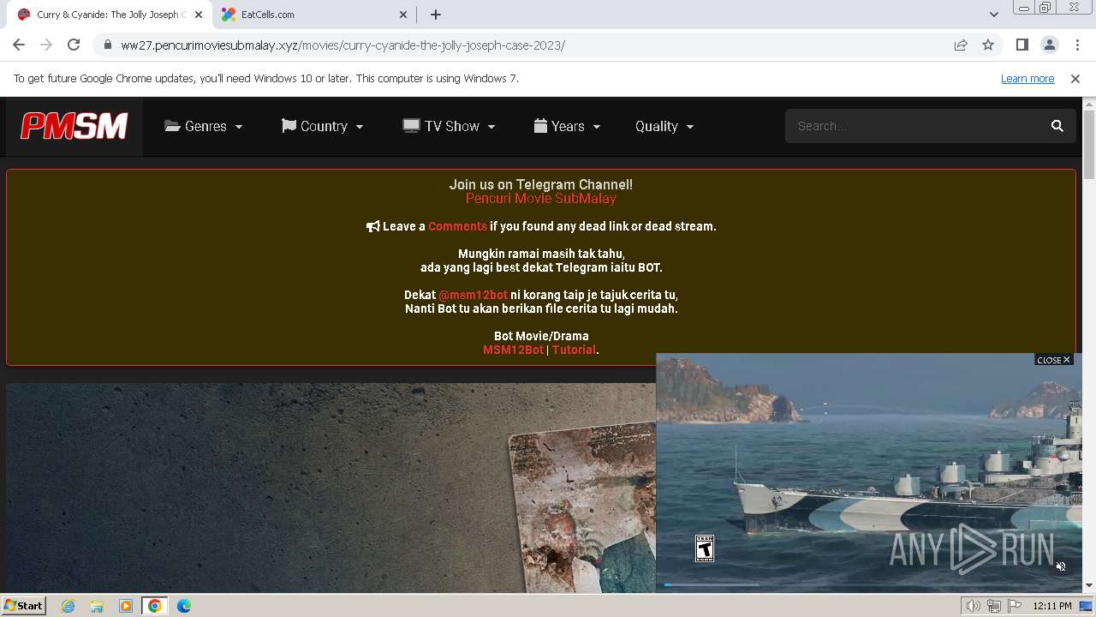Open the MSM12Bot link
Image resolution: width=1096 pixels, height=617 pixels.
coord(513,350)
